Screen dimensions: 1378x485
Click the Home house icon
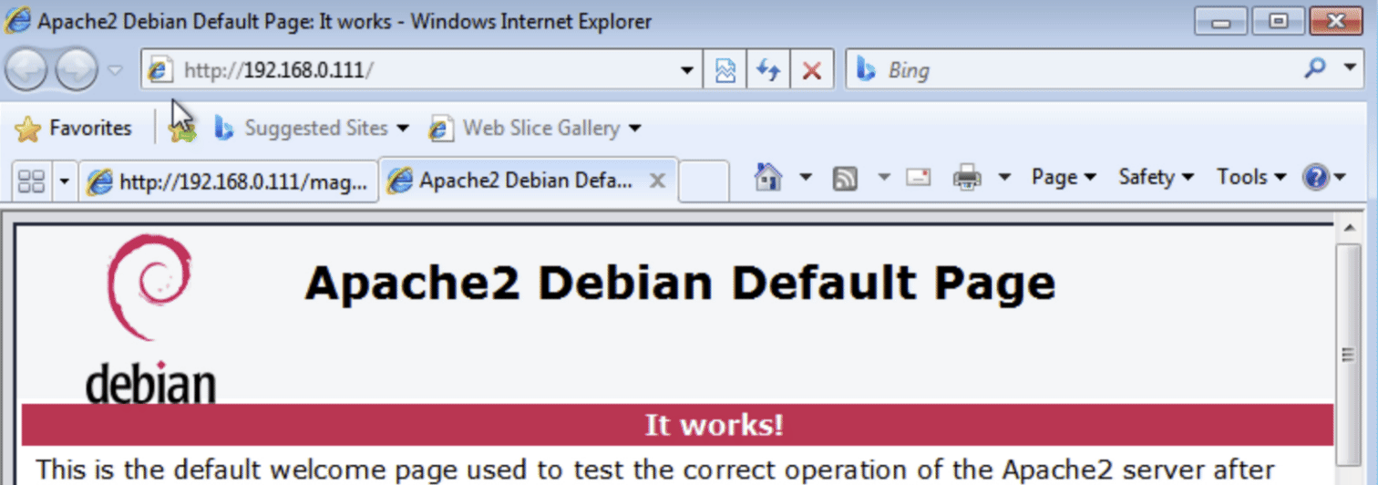[x=769, y=177]
